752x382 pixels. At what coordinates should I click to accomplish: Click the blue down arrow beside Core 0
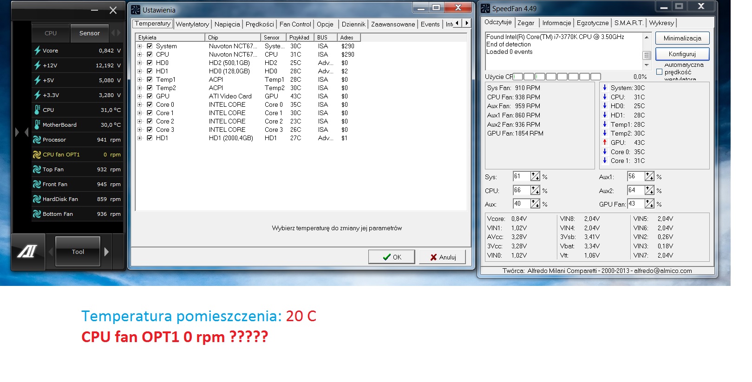click(605, 152)
